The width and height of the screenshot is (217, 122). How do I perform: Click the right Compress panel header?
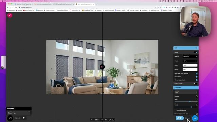click(x=186, y=88)
